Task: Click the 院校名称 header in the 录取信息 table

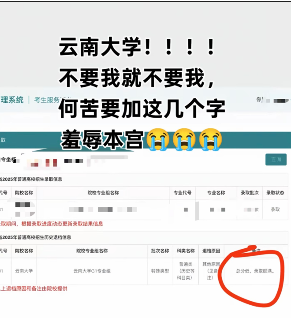Action: pos(24,193)
